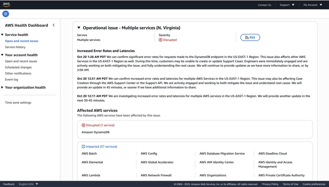
Task: Click the Oct 20 1:26 AM PDT timestamp
Action: [91, 57]
